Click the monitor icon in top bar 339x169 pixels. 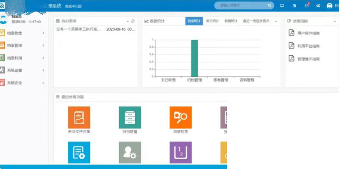click(x=282, y=6)
